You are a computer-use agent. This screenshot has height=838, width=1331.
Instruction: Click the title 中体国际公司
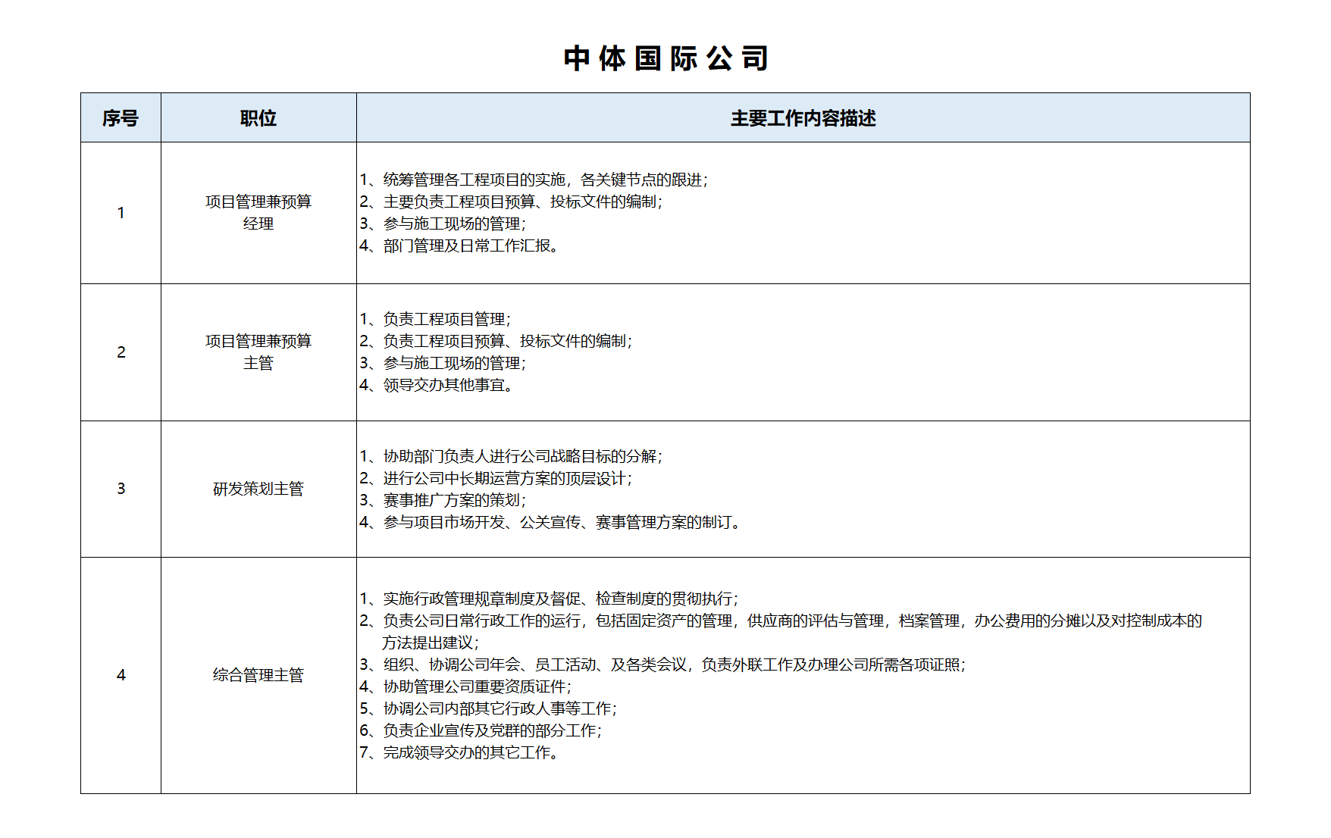(x=665, y=58)
